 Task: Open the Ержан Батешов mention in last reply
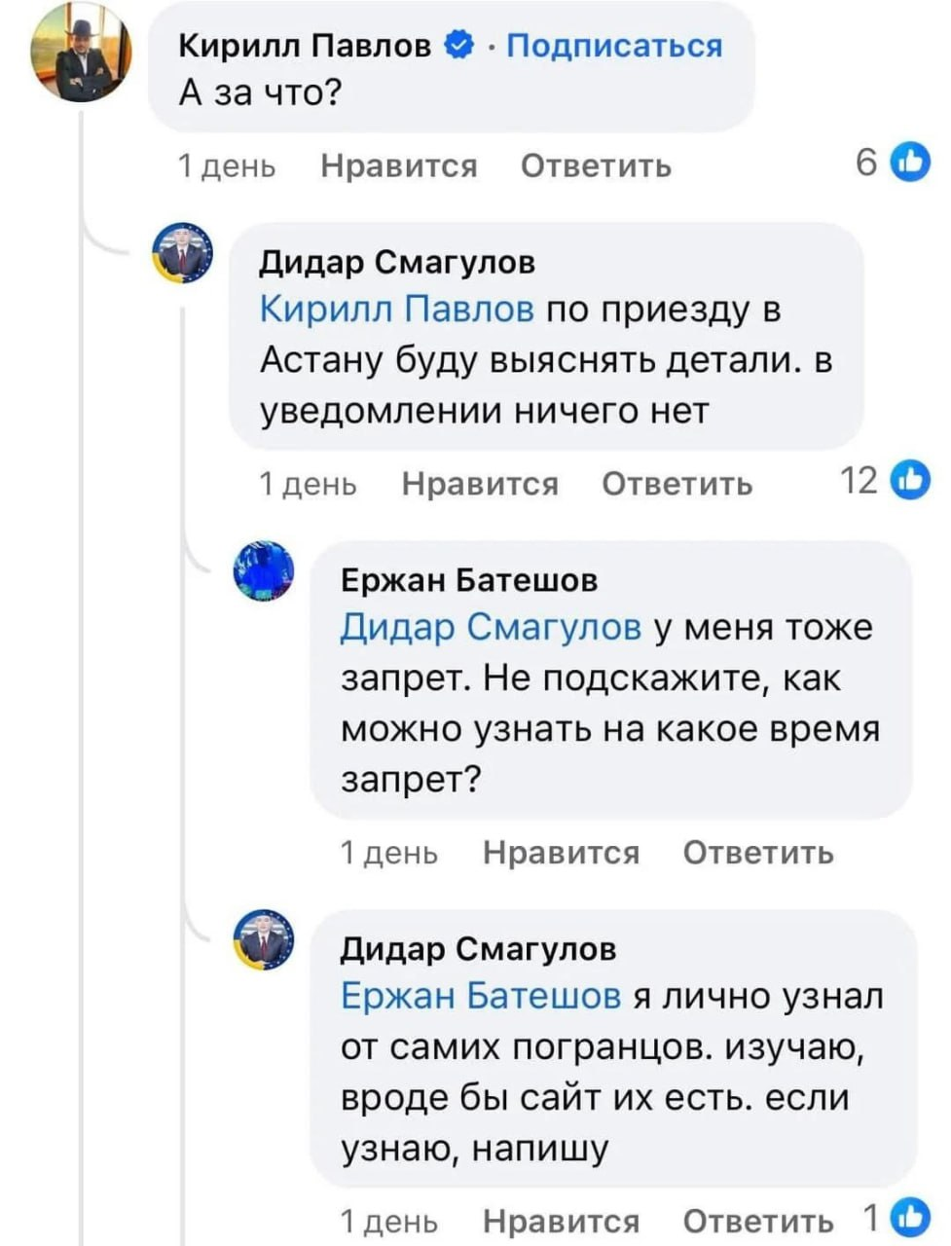481,996
